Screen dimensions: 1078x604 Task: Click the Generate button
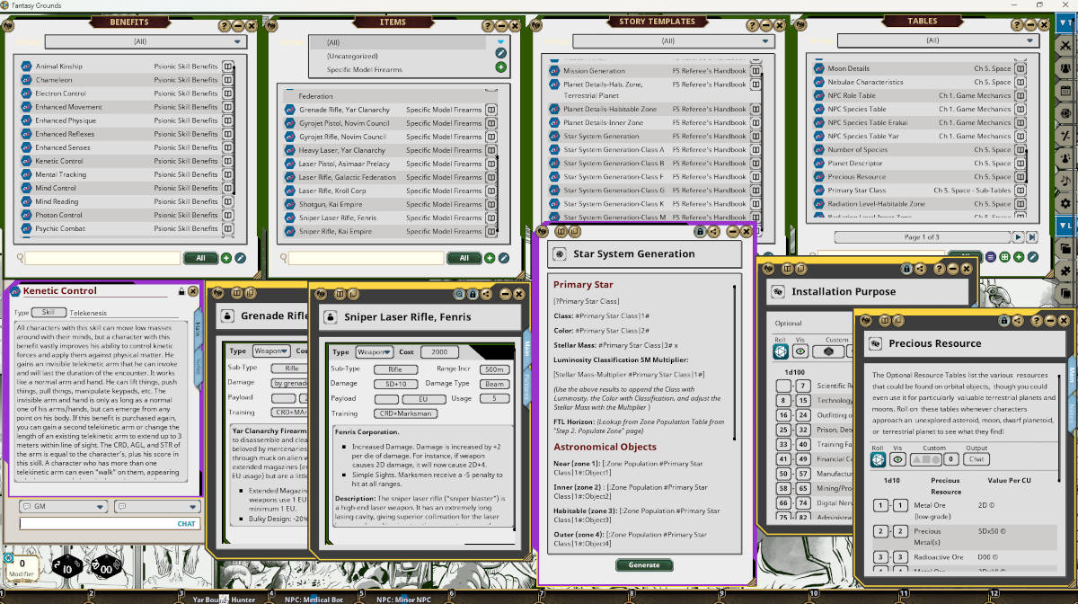click(644, 565)
